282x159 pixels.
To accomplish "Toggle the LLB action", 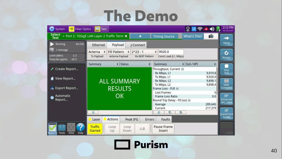I will (x=142, y=129).
